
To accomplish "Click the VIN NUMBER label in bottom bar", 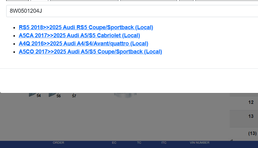I will (200, 143).
